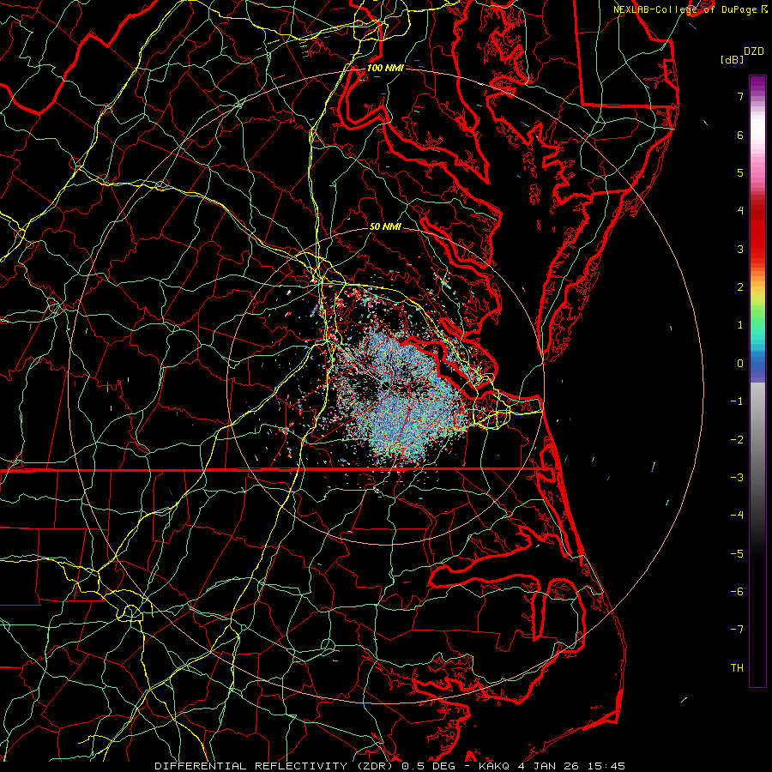The height and width of the screenshot is (772, 772).
Task: Click the ZDR color scale bar
Action: (757, 381)
